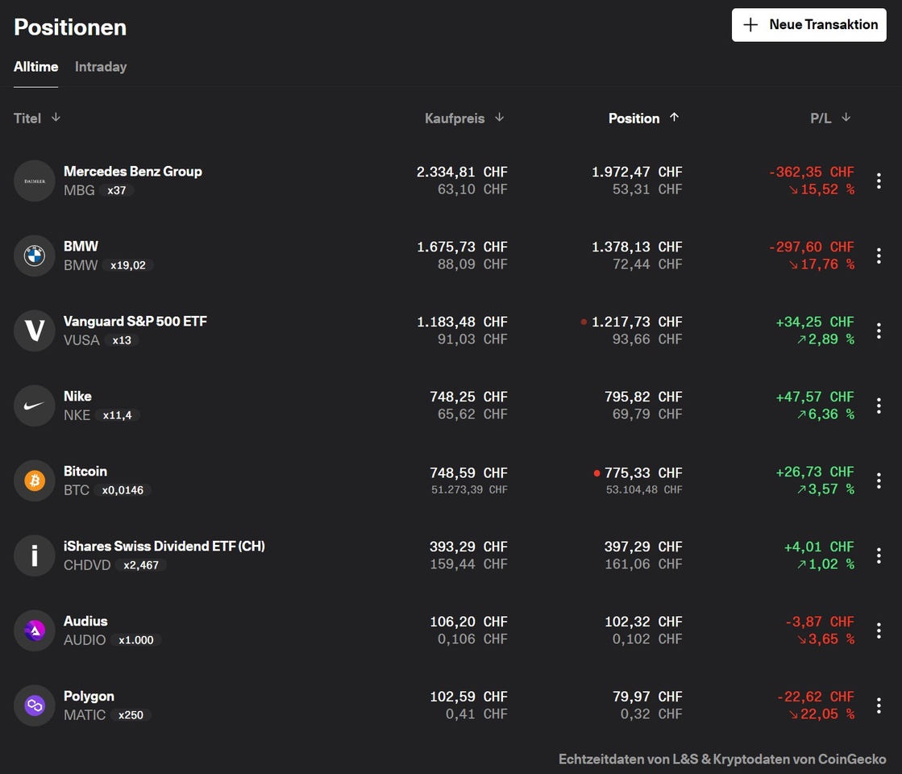Sort by Kaufpreis using its arrow icon
Viewport: 902px width, 774px height.
click(x=499, y=118)
